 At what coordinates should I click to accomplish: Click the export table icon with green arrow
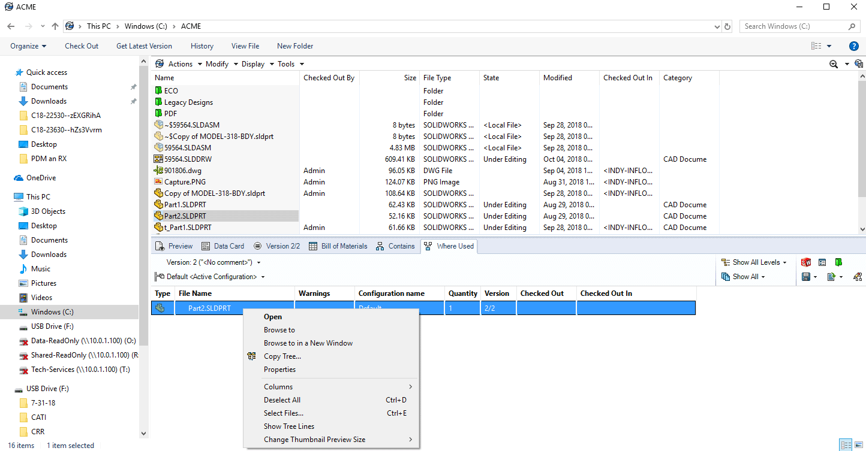point(831,277)
